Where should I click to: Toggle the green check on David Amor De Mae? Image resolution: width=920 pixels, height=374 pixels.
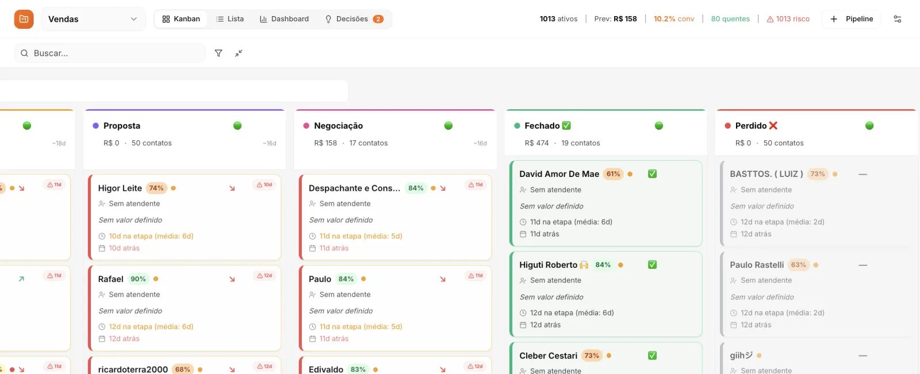(652, 174)
